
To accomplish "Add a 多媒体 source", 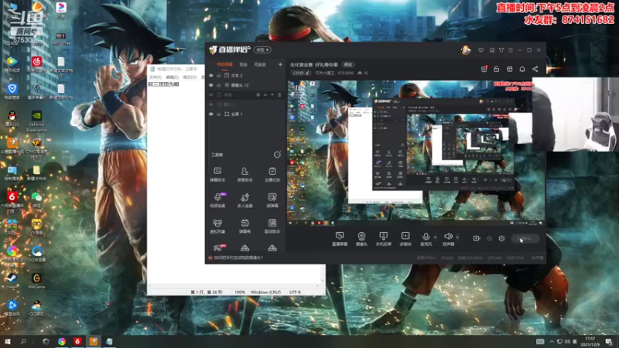I will (x=405, y=239).
